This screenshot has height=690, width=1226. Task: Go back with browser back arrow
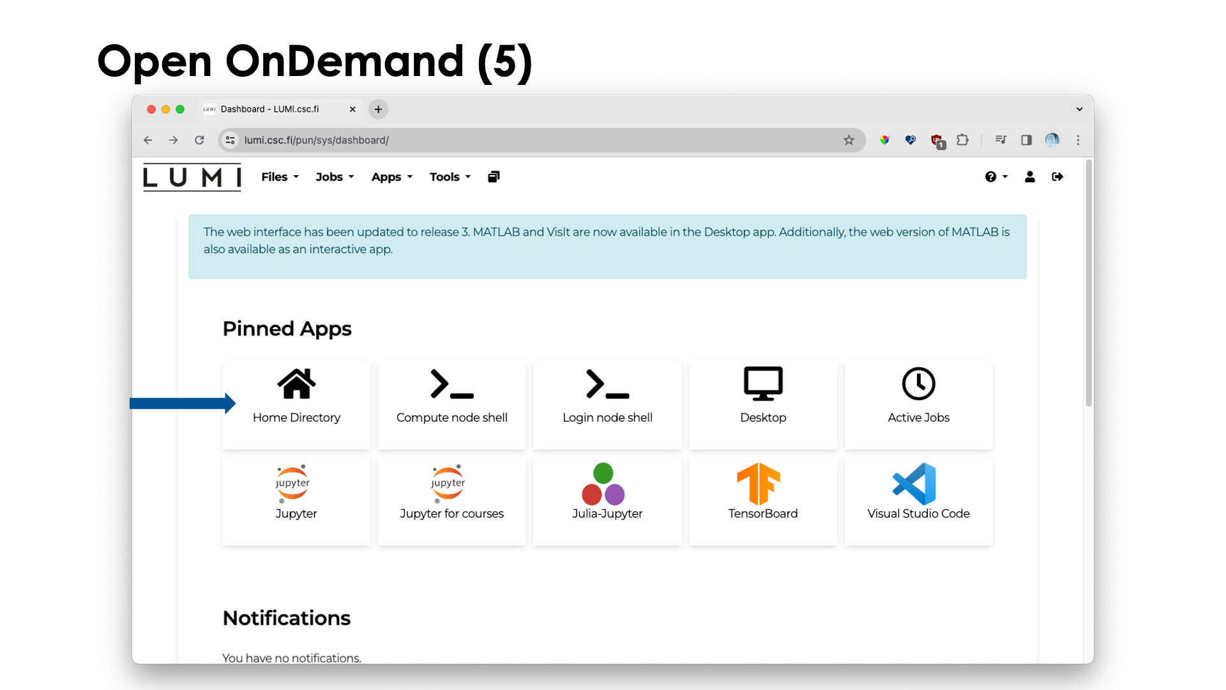[148, 140]
